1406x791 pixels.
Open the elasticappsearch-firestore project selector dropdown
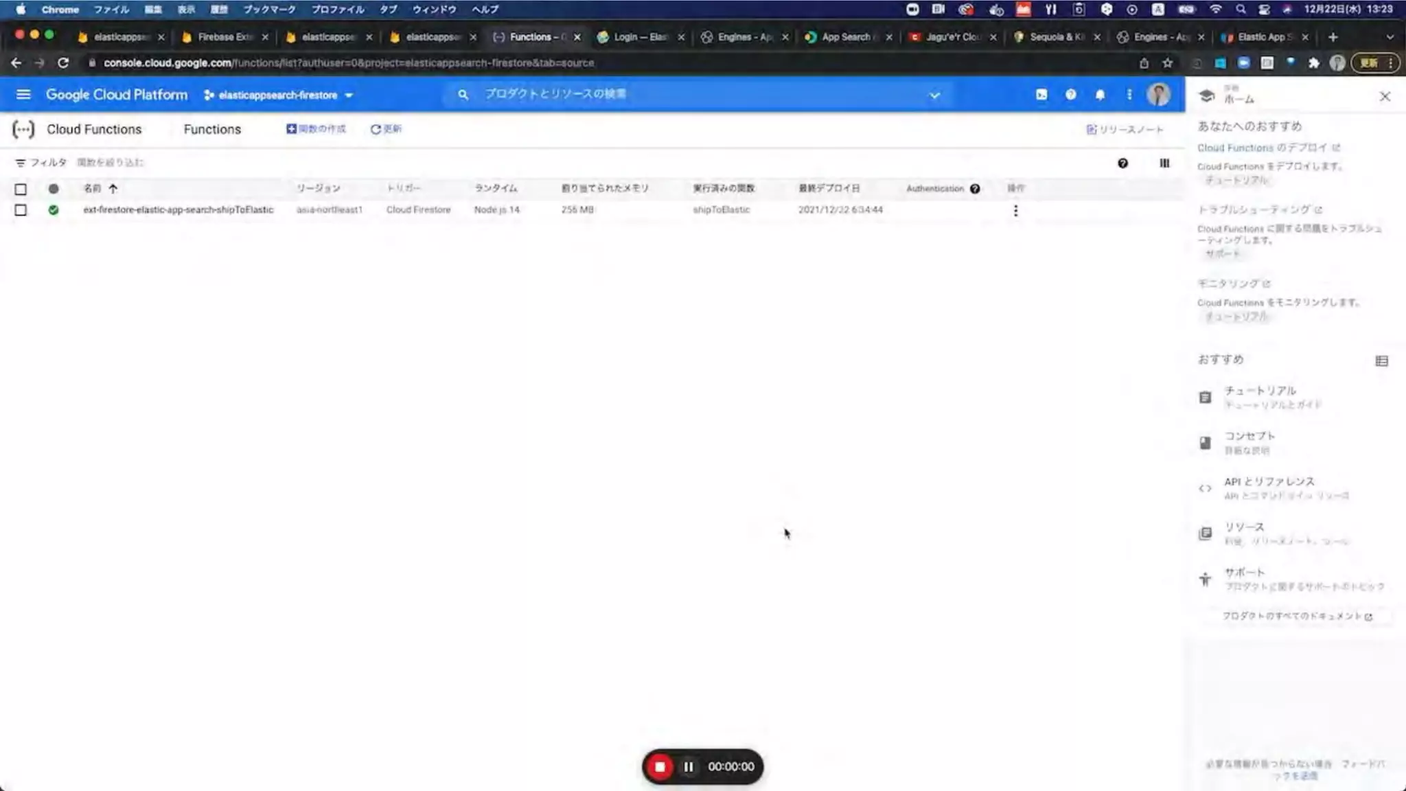pos(278,95)
